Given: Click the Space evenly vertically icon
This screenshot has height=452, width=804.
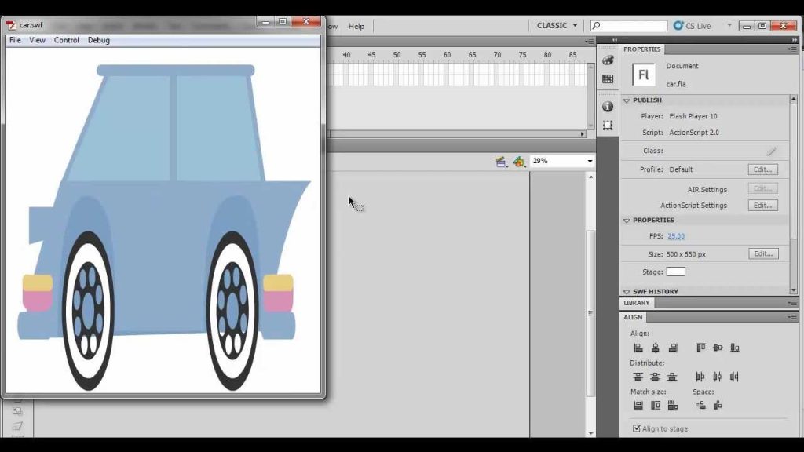Looking at the screenshot, I should [701, 406].
